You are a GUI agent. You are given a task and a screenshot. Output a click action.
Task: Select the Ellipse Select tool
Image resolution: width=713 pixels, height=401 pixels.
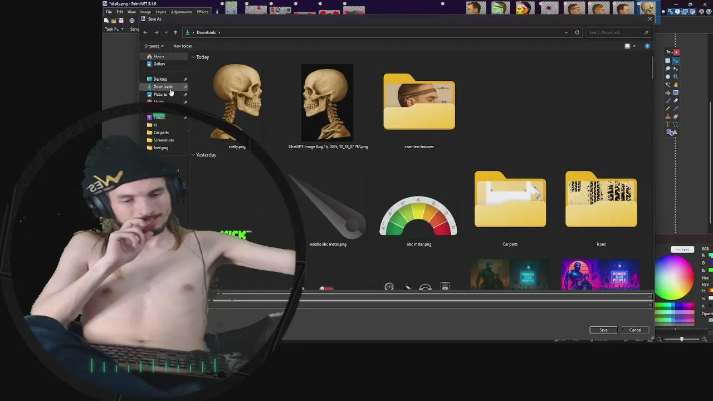coord(667,76)
